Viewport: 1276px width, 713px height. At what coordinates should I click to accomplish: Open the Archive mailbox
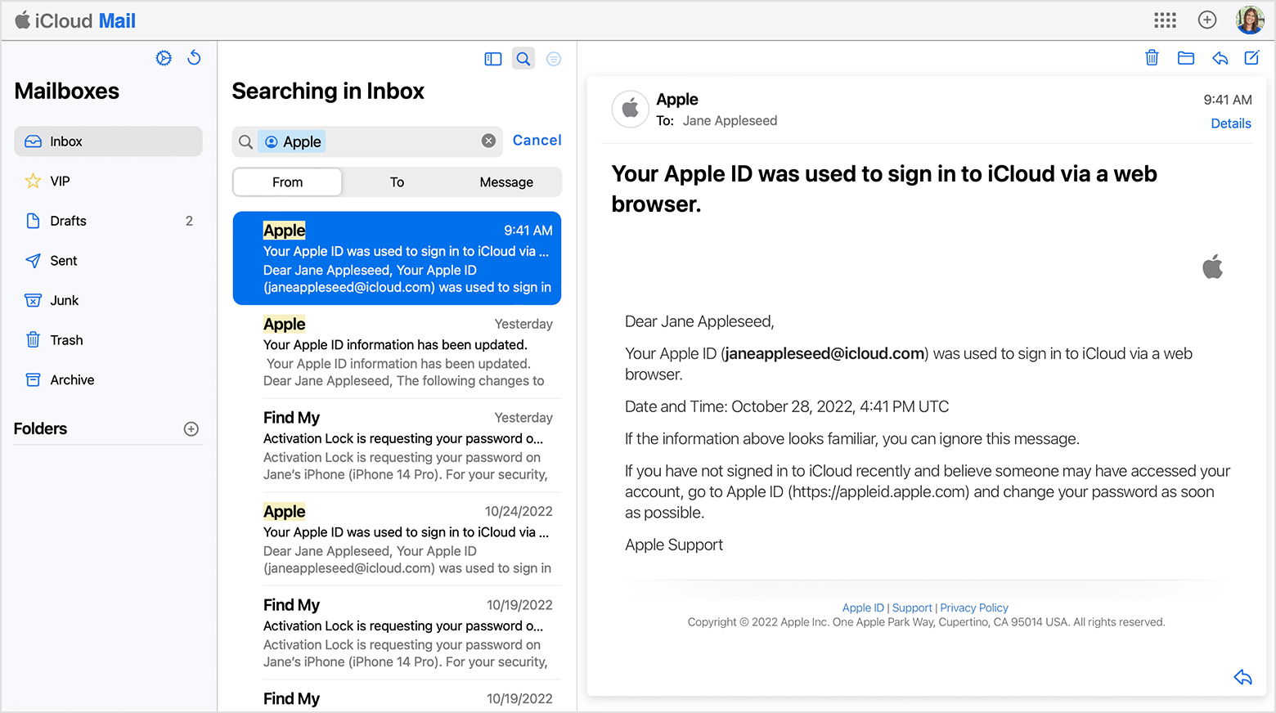(108, 380)
